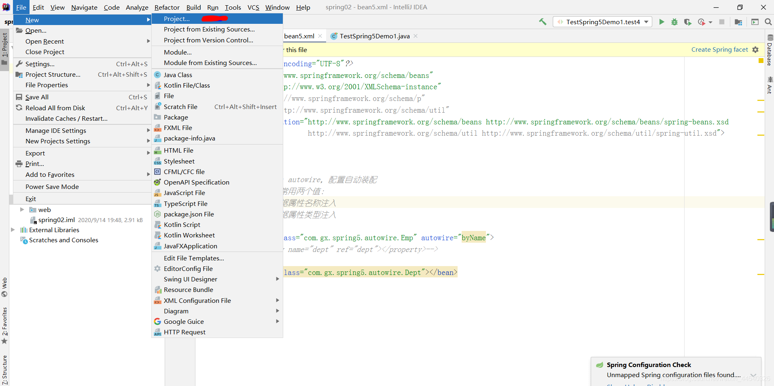Image resolution: width=774 pixels, height=386 pixels.
Task: Expand the Spring Configuration Check notification
Action: [753, 375]
